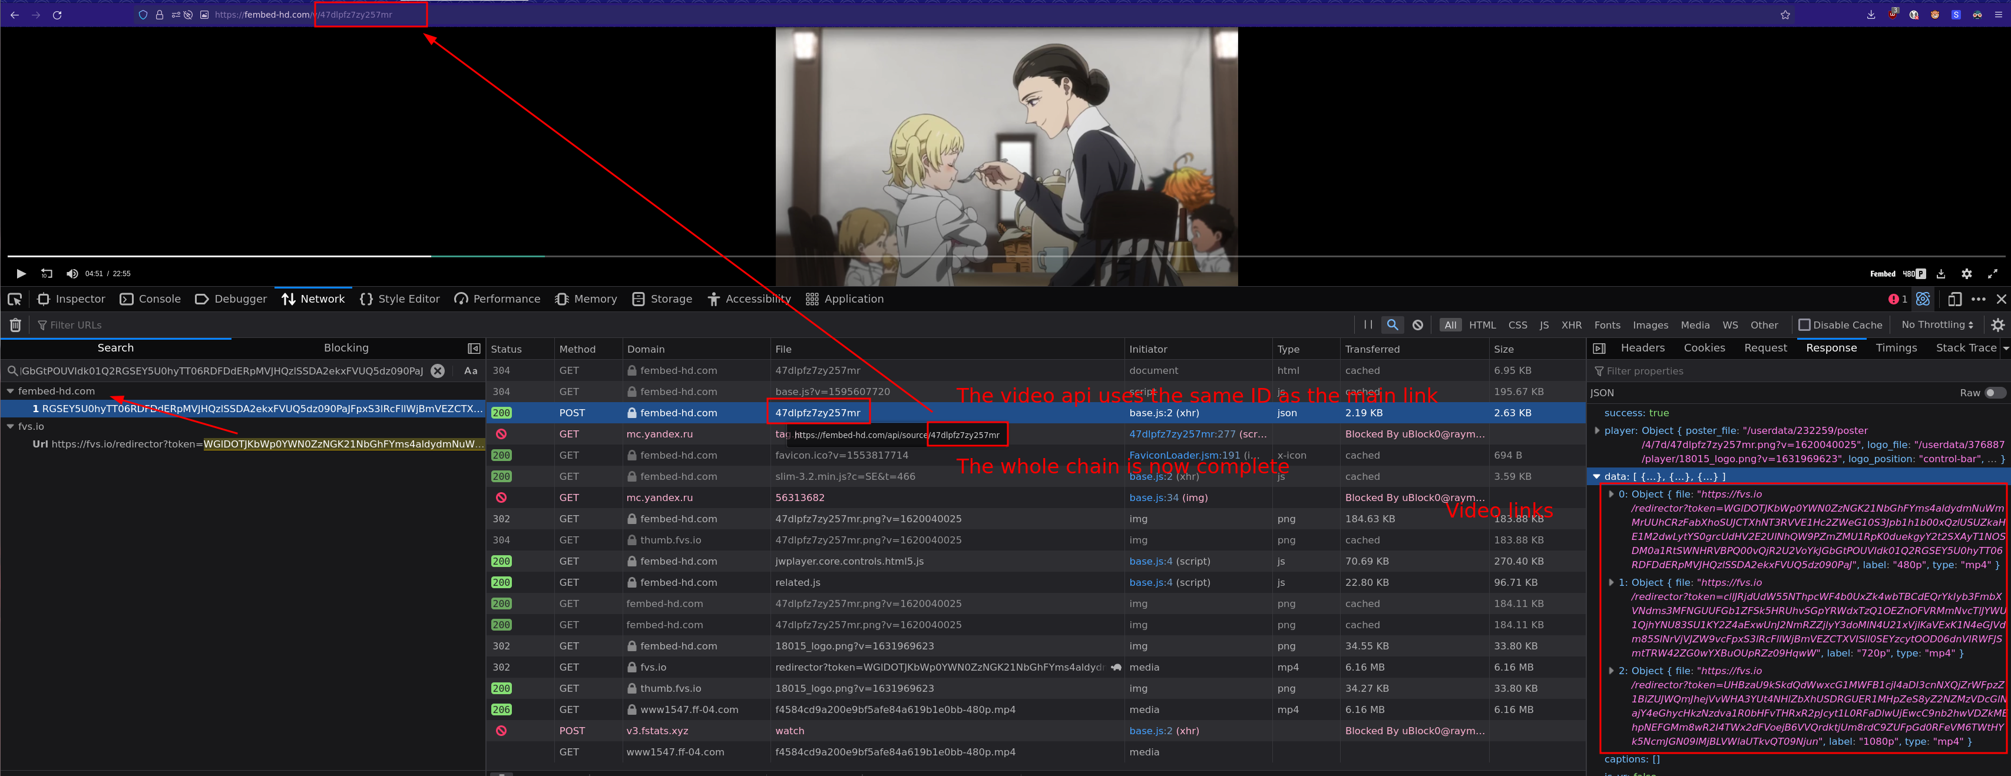Open the Stack Trace details tab
The width and height of the screenshot is (2011, 776).
tap(1966, 348)
